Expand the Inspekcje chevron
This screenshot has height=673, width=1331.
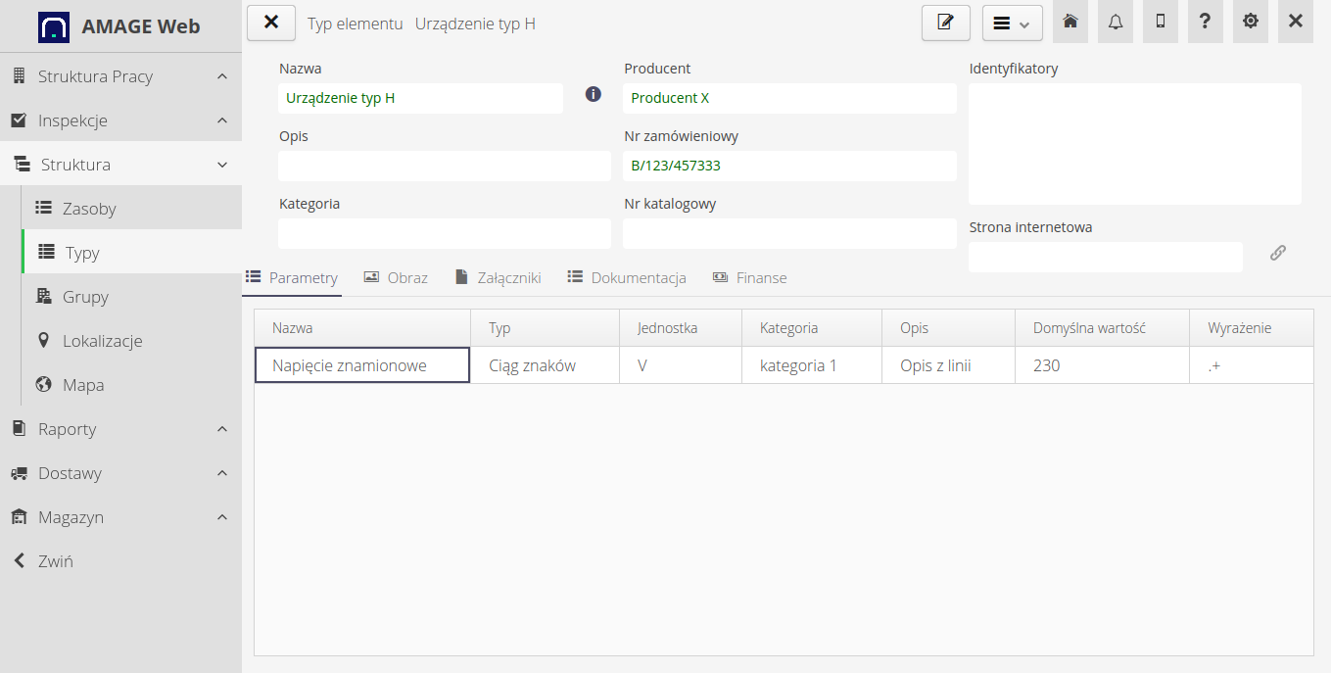[x=222, y=120]
